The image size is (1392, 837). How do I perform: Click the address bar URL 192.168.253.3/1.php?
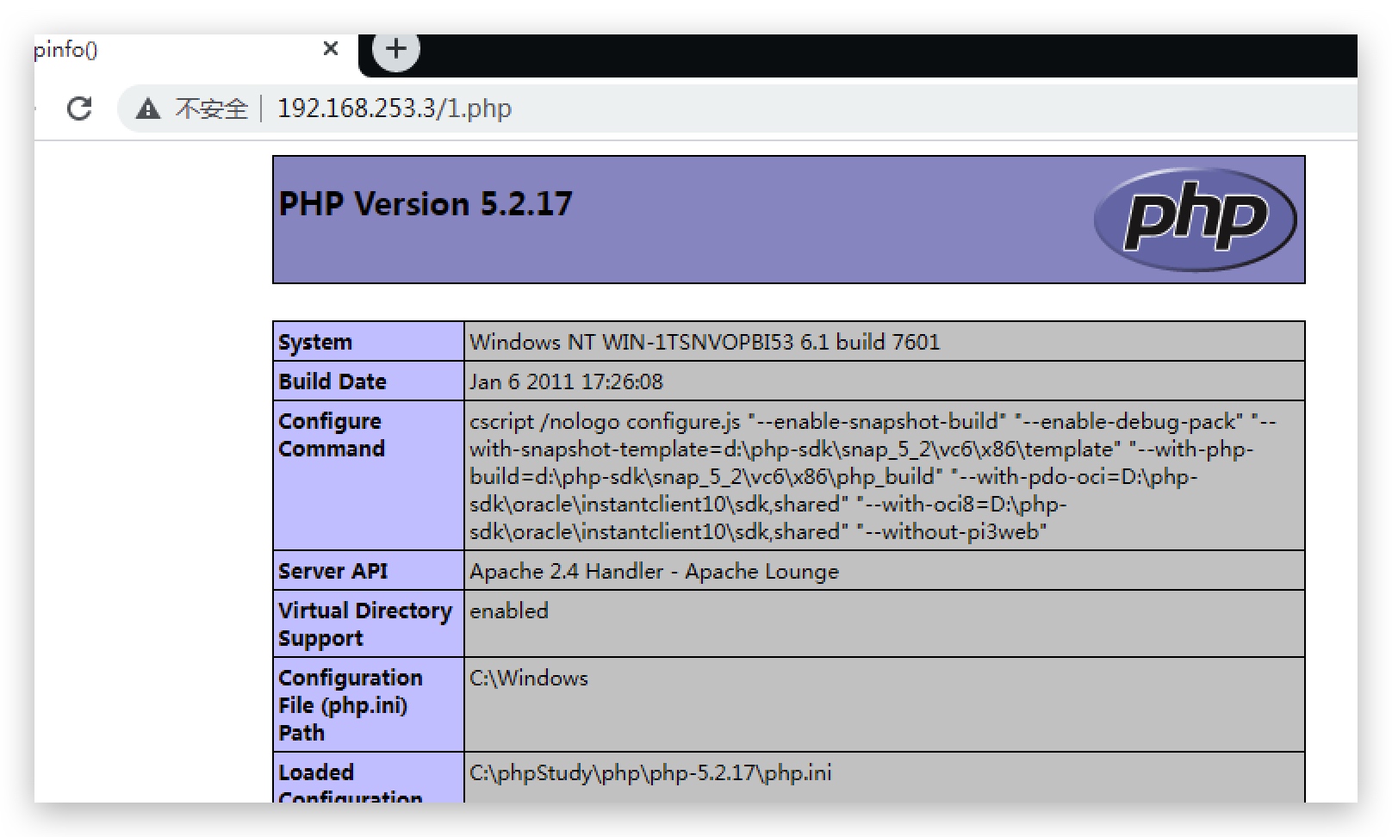click(395, 108)
